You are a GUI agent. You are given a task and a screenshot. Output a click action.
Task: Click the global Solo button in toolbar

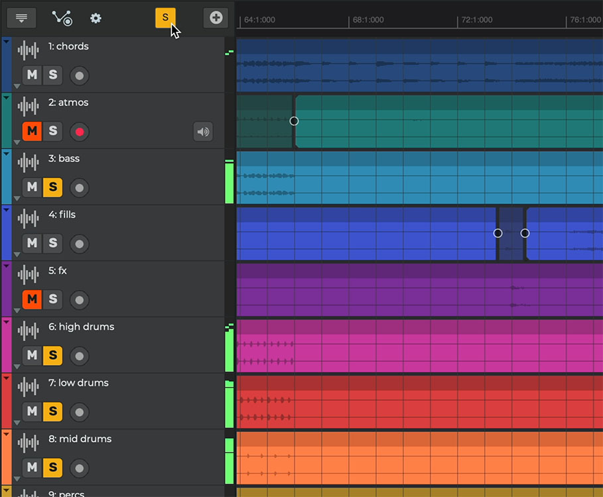pos(165,18)
